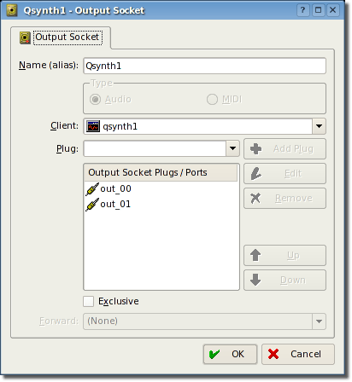
Task: Maximize the Output Socket dialog window
Action: pos(318,10)
